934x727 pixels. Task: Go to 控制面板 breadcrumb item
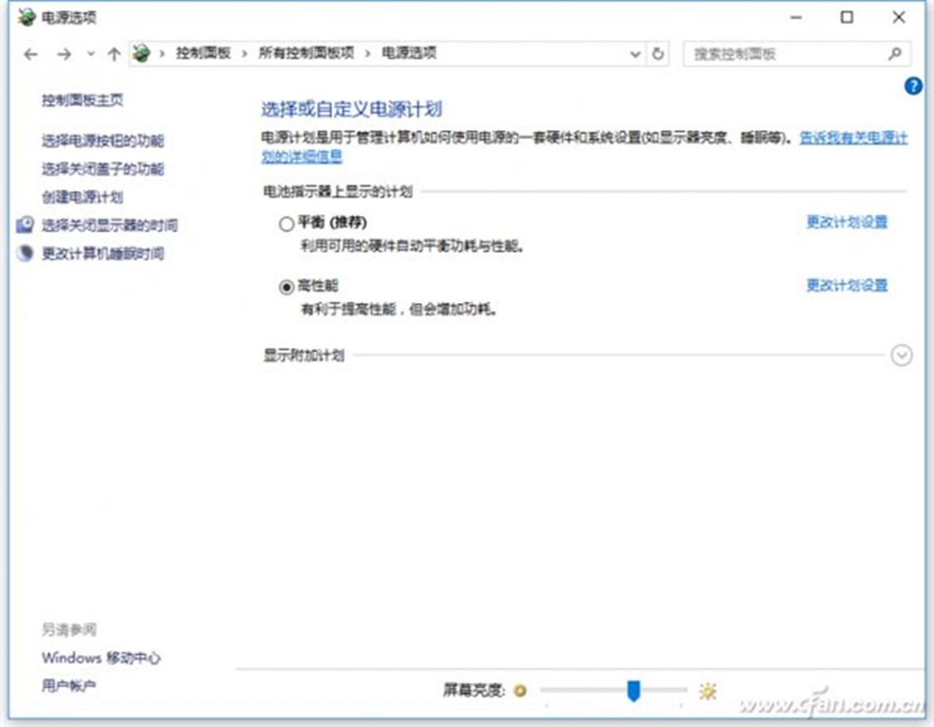tap(203, 53)
